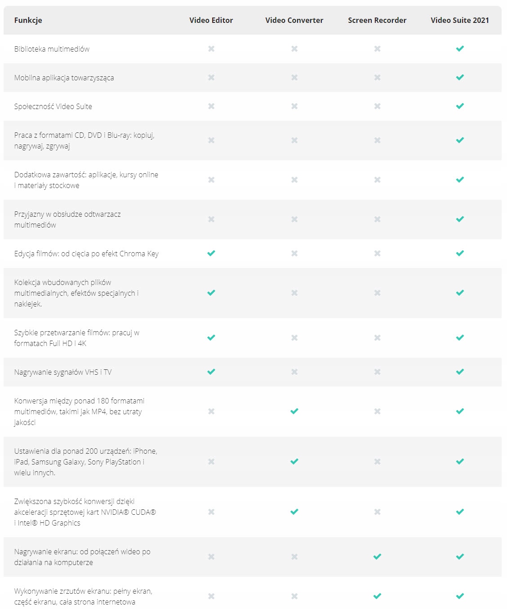Click Screen Recorder checkmark for Wykonywanie zrzutów ekranu
This screenshot has height=609, width=507.
377,596
